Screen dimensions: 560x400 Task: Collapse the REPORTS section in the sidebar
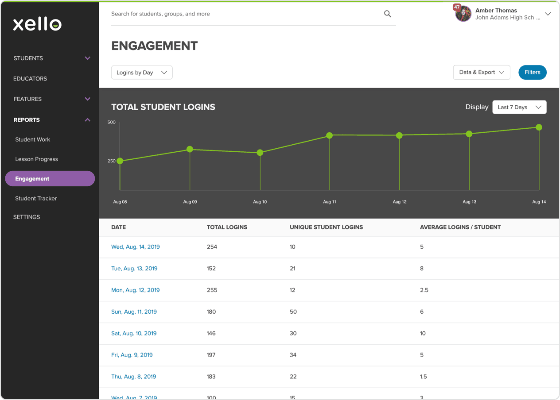87,119
